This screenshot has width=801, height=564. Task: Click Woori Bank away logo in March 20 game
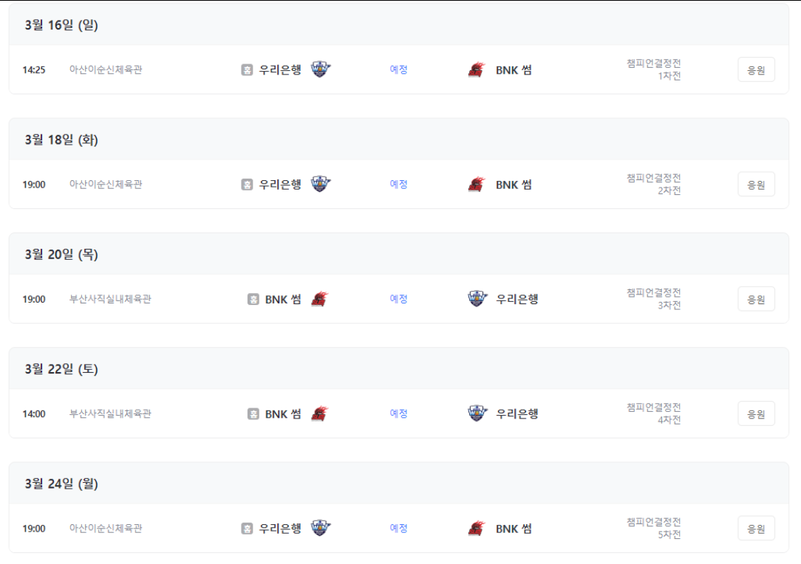pos(477,298)
